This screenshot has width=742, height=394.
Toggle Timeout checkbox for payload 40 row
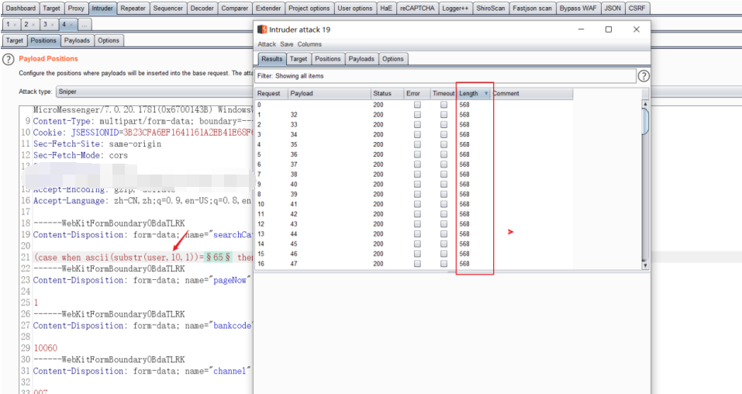tap(443, 185)
